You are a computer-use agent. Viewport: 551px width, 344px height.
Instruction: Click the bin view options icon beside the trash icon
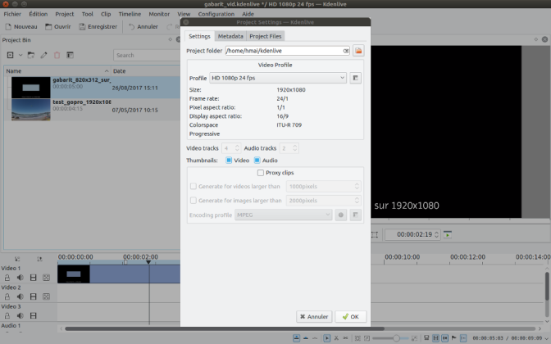click(70, 55)
